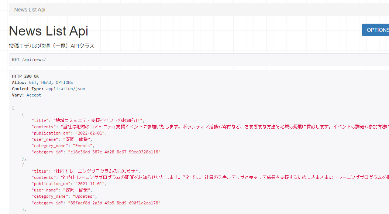Click contents starting 社内トレーニングプログラムの開催
Screen dimensions: 389x214
[225, 177]
